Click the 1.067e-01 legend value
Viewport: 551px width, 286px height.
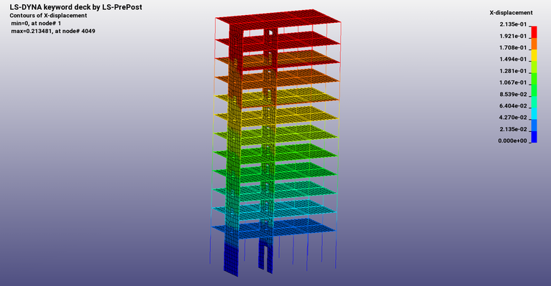point(513,82)
